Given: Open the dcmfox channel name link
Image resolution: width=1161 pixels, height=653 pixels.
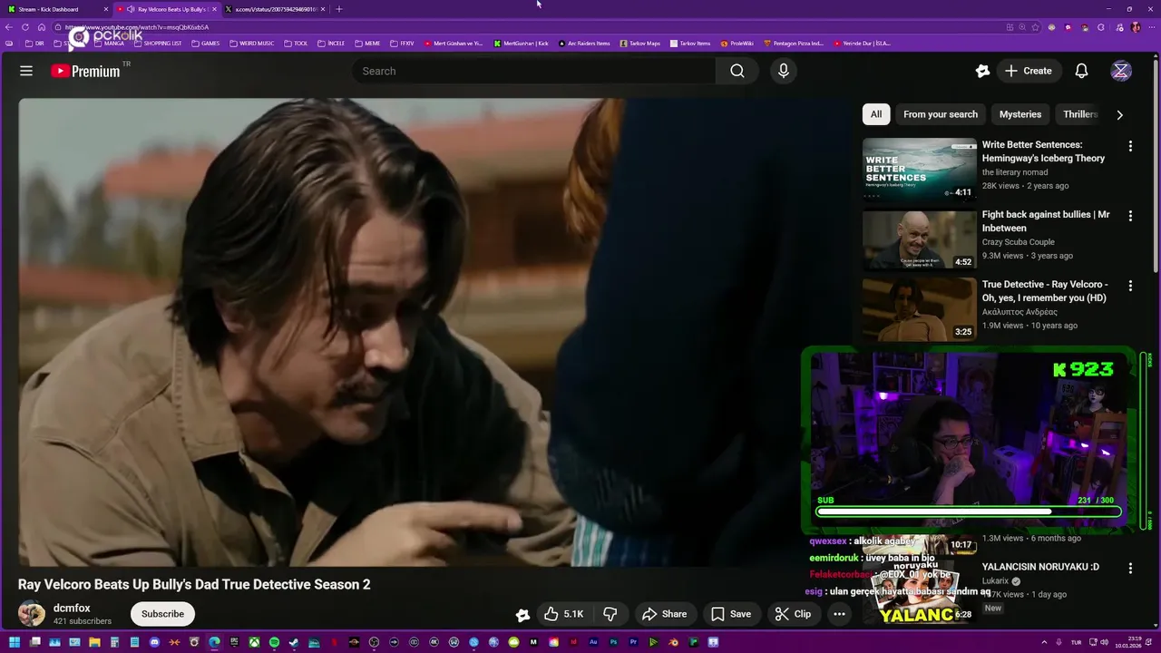Looking at the screenshot, I should (72, 608).
